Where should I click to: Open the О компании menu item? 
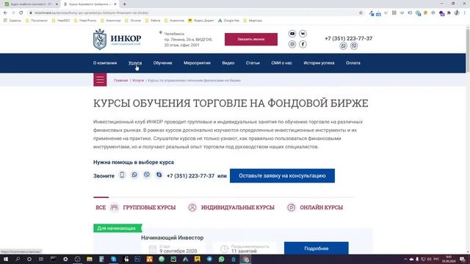[x=105, y=63]
